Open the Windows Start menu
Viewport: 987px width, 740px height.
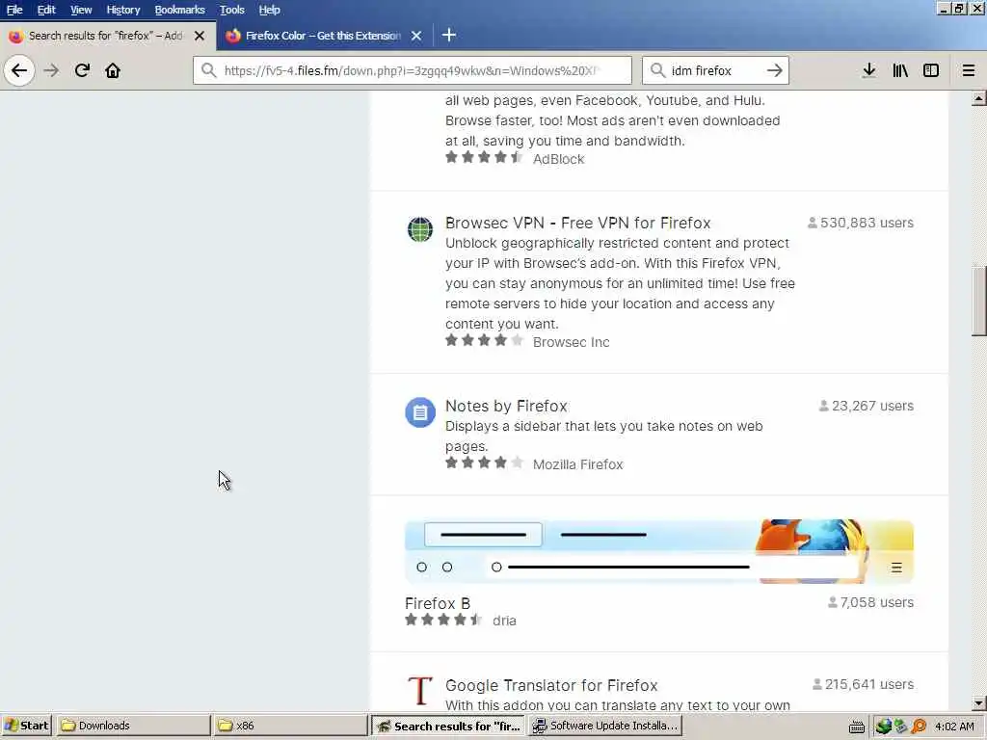click(26, 726)
